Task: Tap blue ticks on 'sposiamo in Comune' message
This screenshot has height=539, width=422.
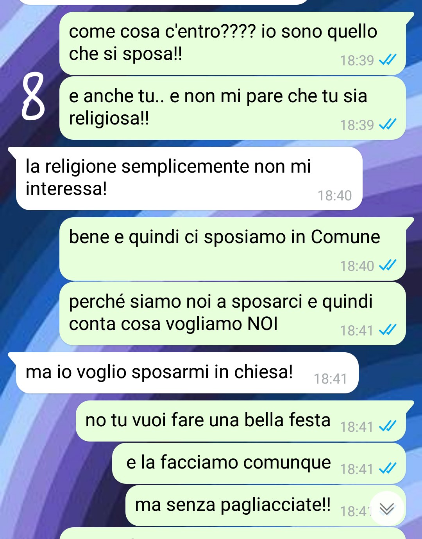Action: point(388,265)
